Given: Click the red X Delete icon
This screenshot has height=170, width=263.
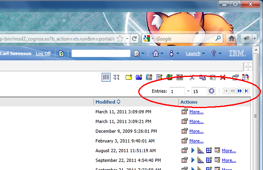Looking at the screenshot, I should click(x=223, y=77).
